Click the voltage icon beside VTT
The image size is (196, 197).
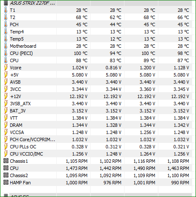click(x=6, y=118)
